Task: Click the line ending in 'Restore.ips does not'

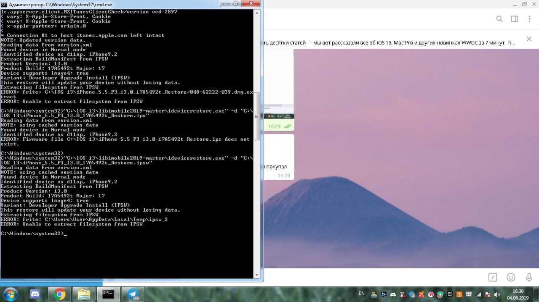Action: point(125,139)
